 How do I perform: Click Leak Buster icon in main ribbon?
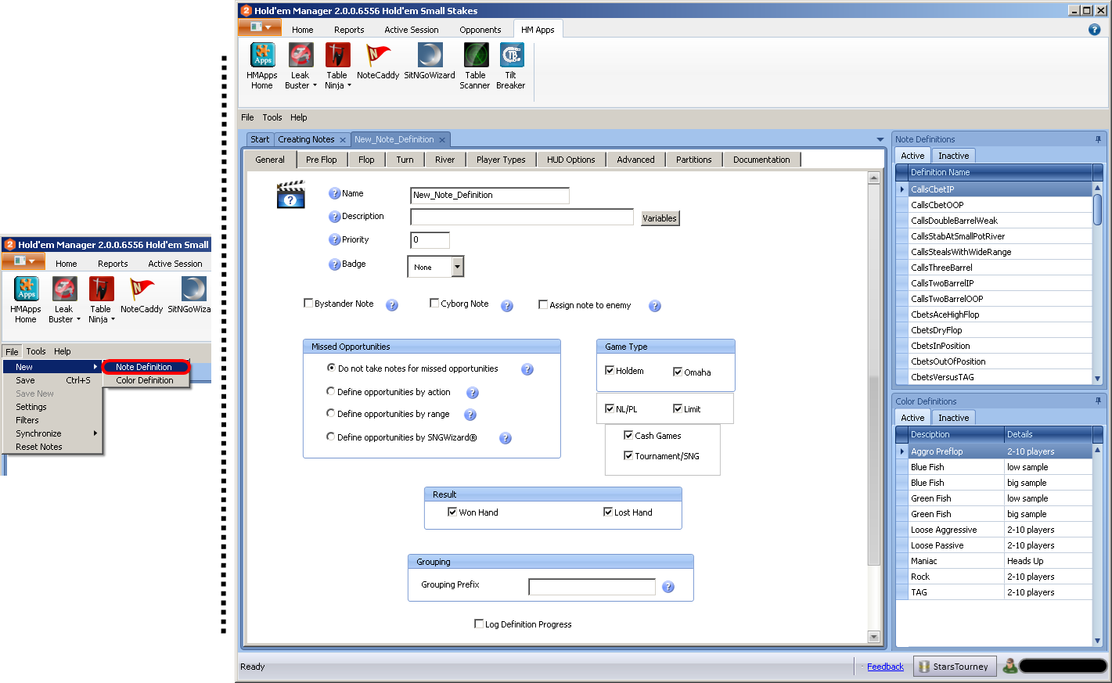point(301,56)
